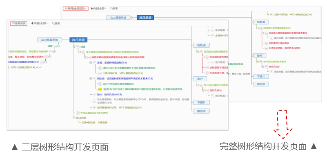Collapse 减震 branch under 液压悬置
327x159 pixels.
74,47
